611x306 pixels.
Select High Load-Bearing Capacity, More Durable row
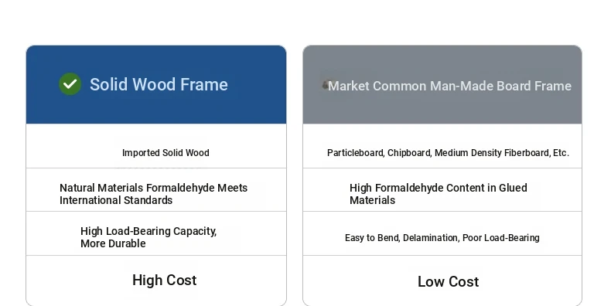pos(156,233)
